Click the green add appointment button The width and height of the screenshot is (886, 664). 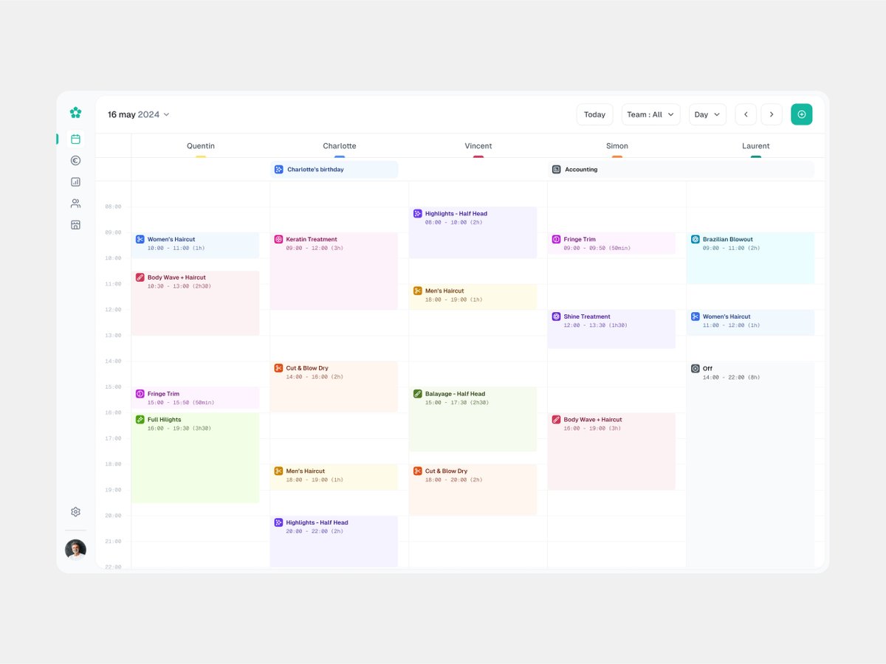pos(801,114)
